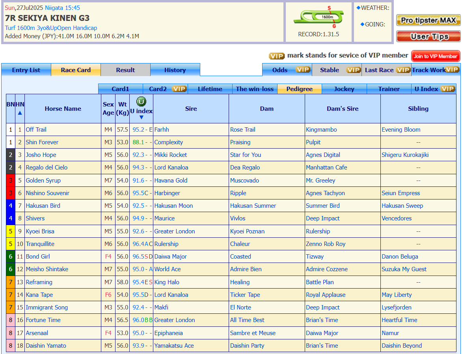Click VIP badge on Card2 tab
This screenshot has width=462, height=354.
(179, 89)
